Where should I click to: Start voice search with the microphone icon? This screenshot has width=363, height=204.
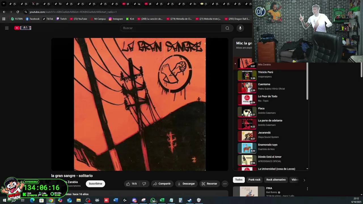pyautogui.click(x=240, y=28)
